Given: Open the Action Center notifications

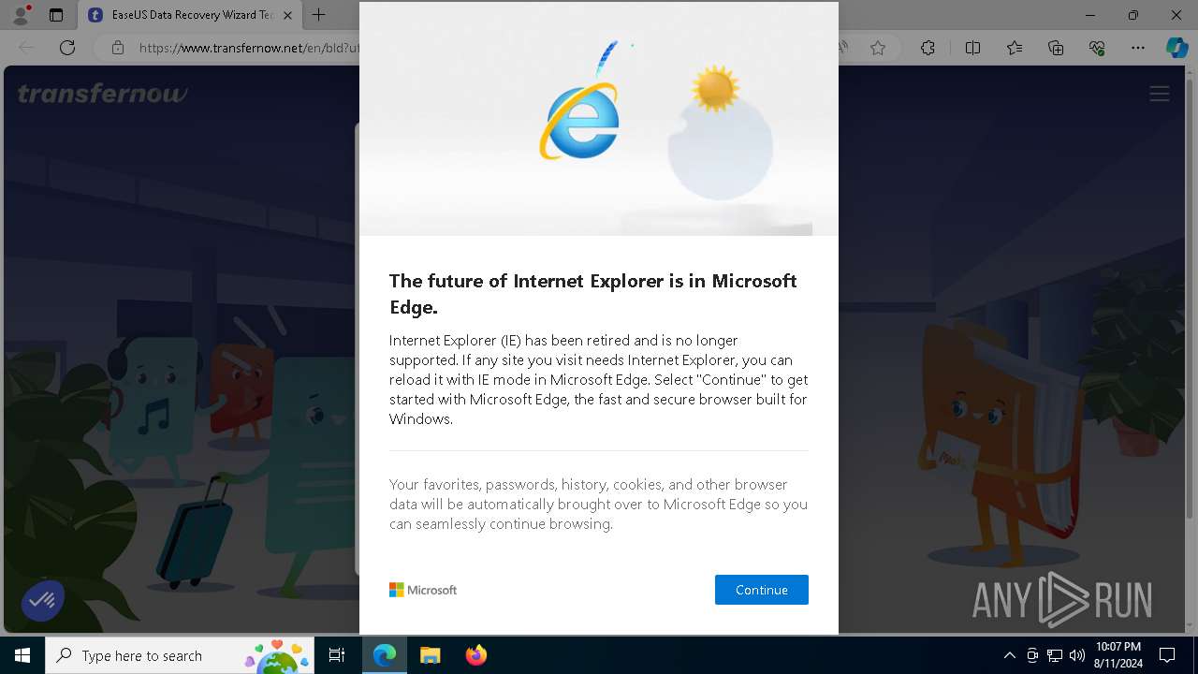Looking at the screenshot, I should pyautogui.click(x=1167, y=655).
